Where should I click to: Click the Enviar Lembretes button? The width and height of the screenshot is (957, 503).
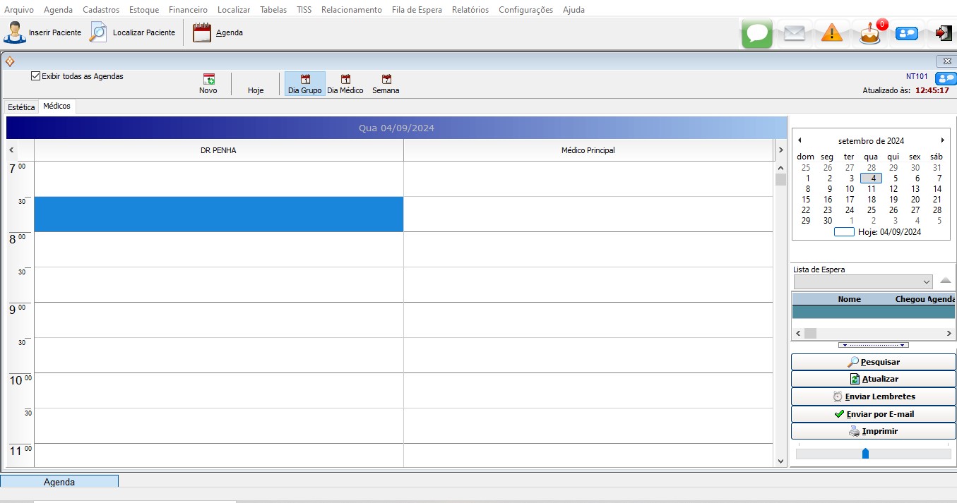873,396
